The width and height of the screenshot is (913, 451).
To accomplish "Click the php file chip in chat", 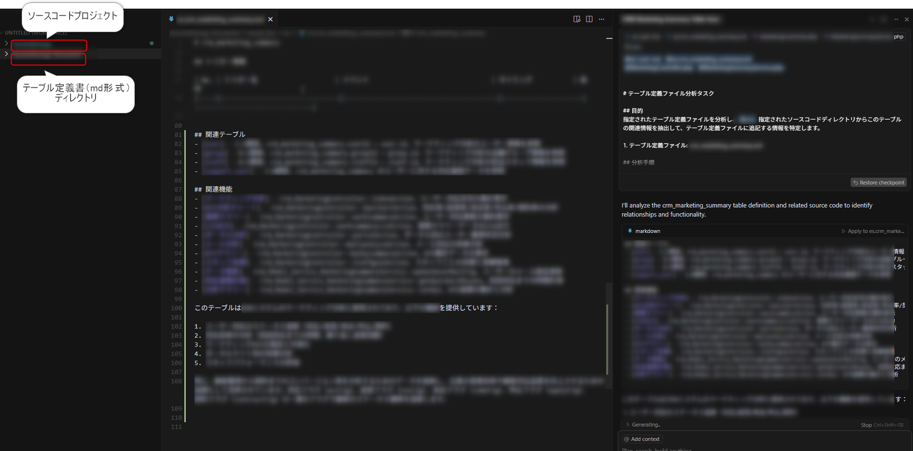I will (899, 37).
